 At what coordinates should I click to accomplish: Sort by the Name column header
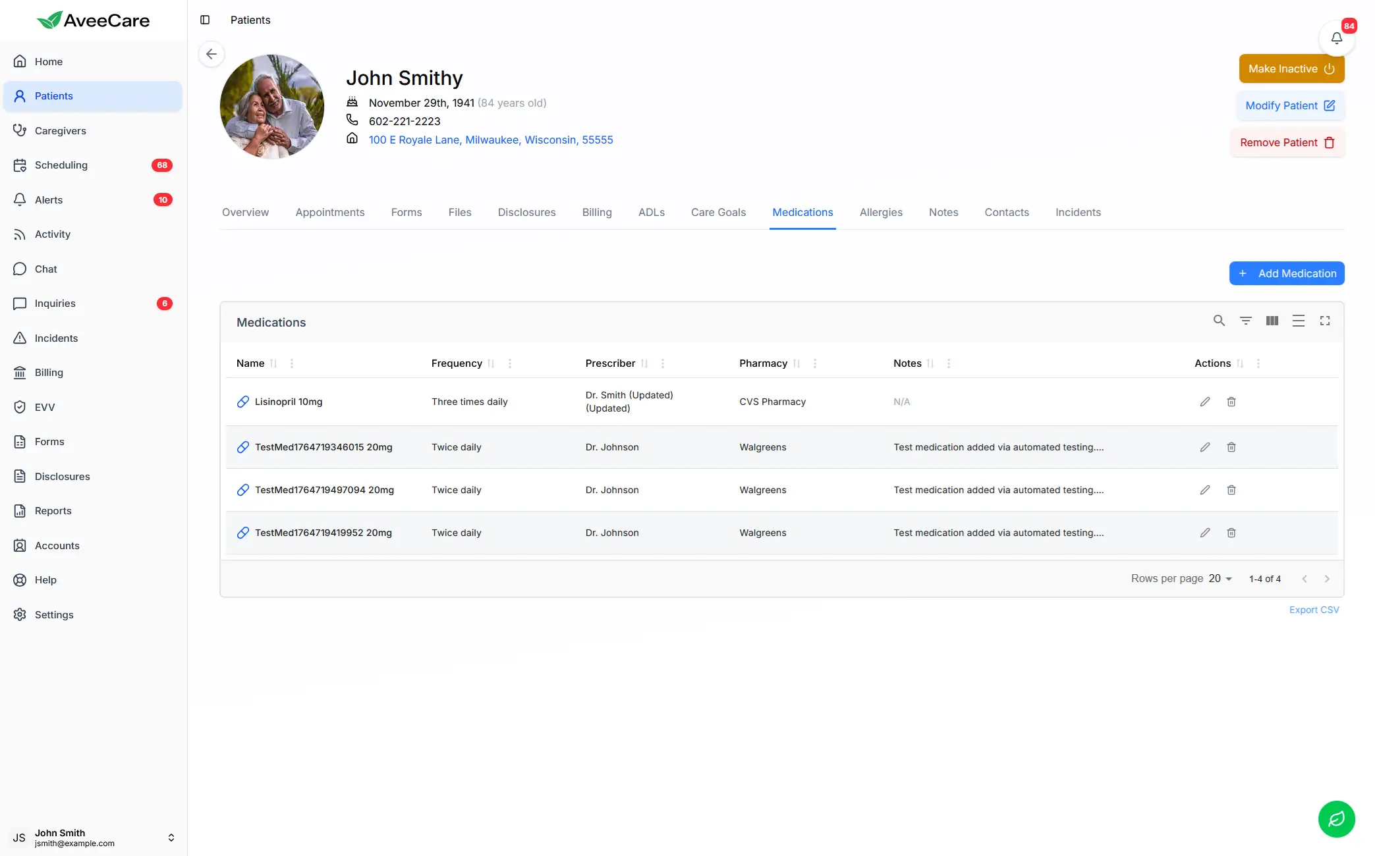[250, 363]
